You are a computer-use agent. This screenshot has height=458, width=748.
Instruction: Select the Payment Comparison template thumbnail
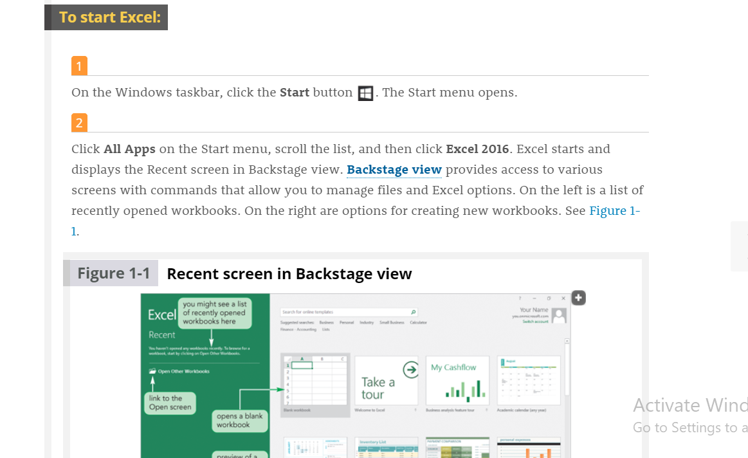pyautogui.click(x=457, y=448)
